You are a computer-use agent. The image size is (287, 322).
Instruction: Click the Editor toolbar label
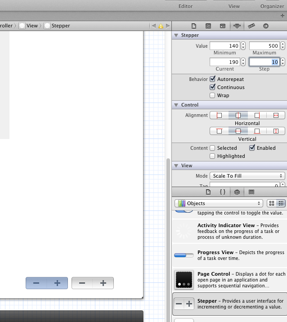pos(185,6)
